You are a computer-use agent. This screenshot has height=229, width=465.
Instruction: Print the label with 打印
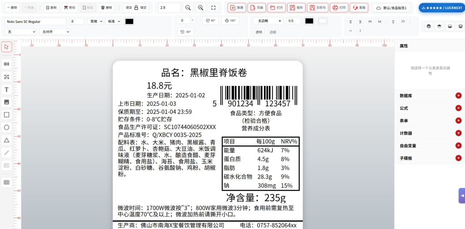coord(339,8)
